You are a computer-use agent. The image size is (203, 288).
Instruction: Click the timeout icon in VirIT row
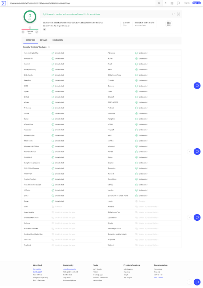(53, 207)
